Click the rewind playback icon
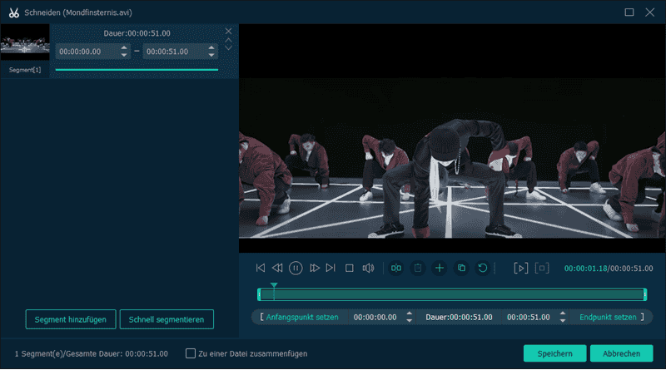The height and width of the screenshot is (370, 666). 277,268
